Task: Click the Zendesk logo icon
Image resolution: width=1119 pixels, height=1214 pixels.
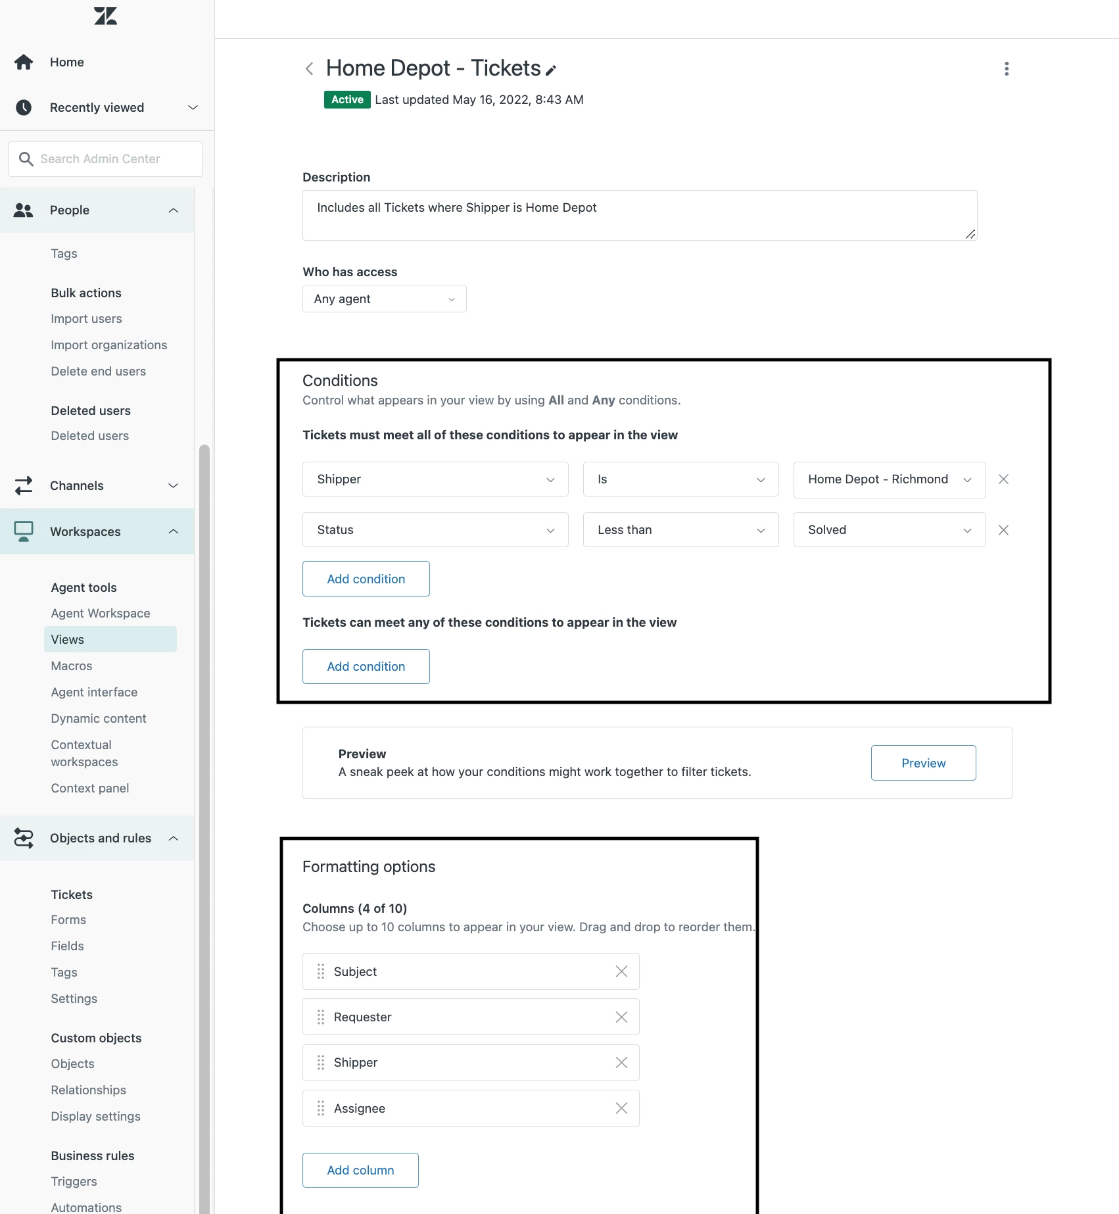Action: pos(105,16)
